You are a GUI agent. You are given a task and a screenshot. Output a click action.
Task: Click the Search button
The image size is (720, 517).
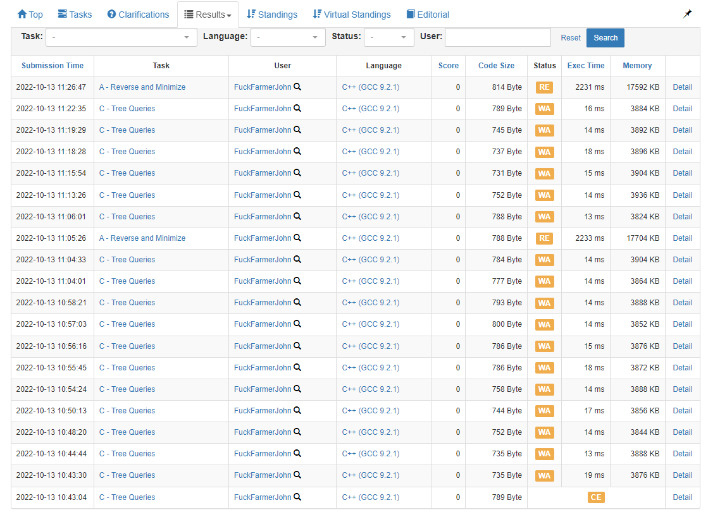click(x=605, y=38)
